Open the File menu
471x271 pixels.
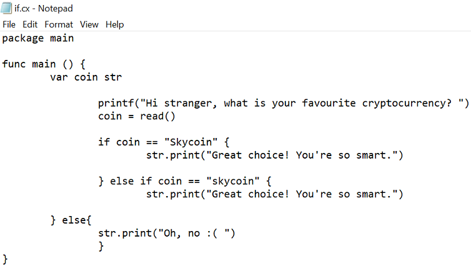9,24
